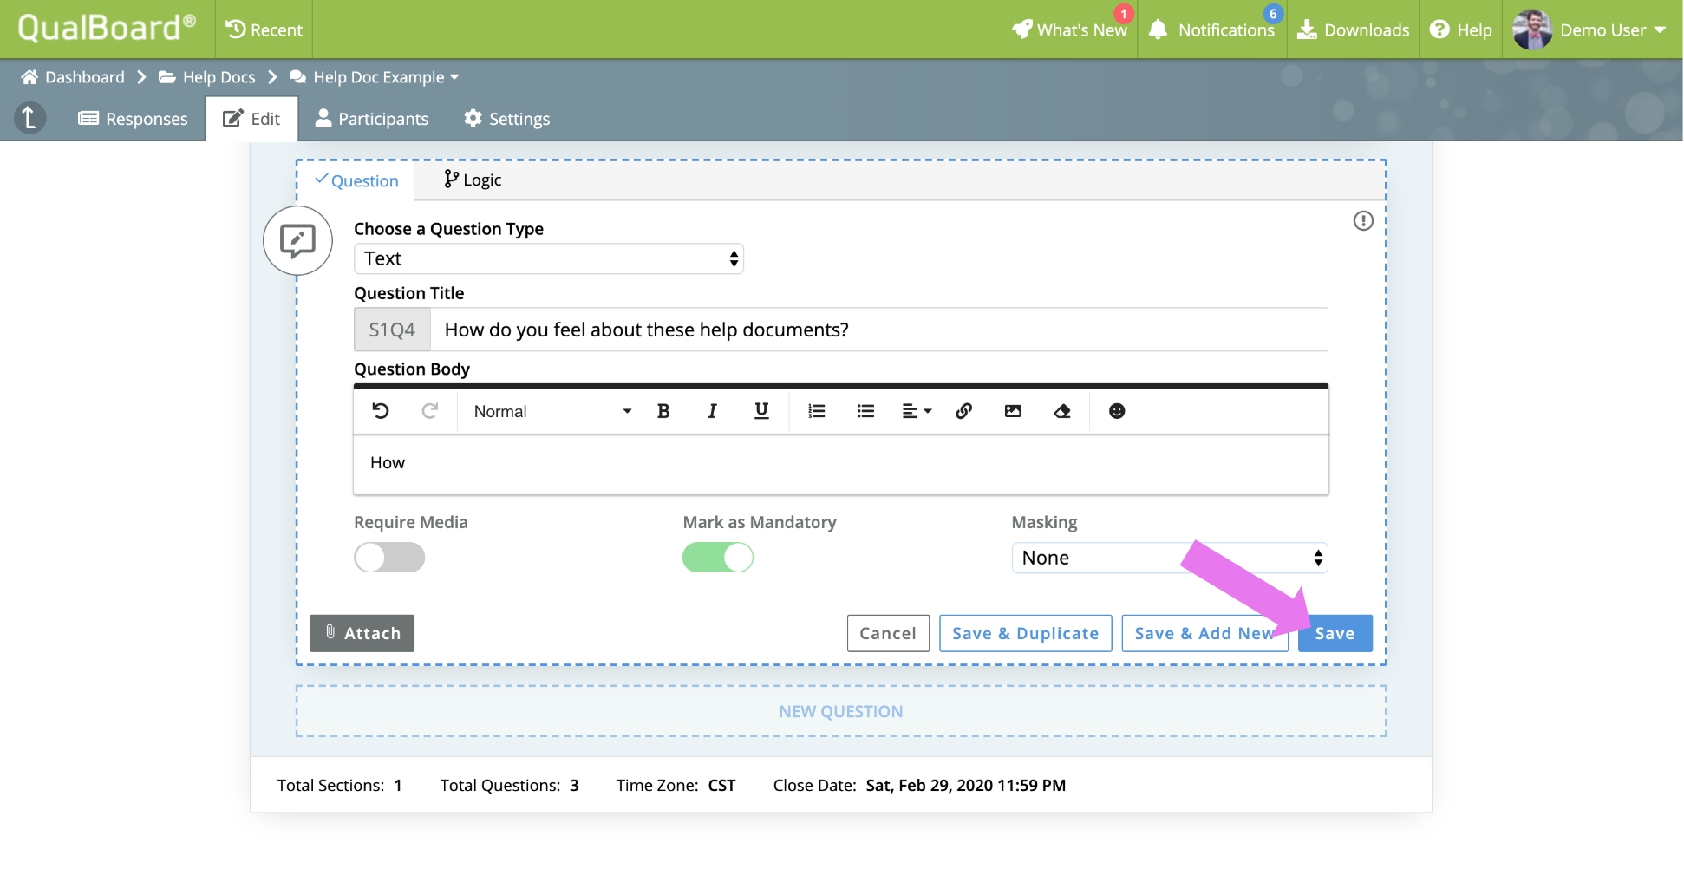1684x895 pixels.
Task: Click Save & Add New
Action: pos(1205,633)
